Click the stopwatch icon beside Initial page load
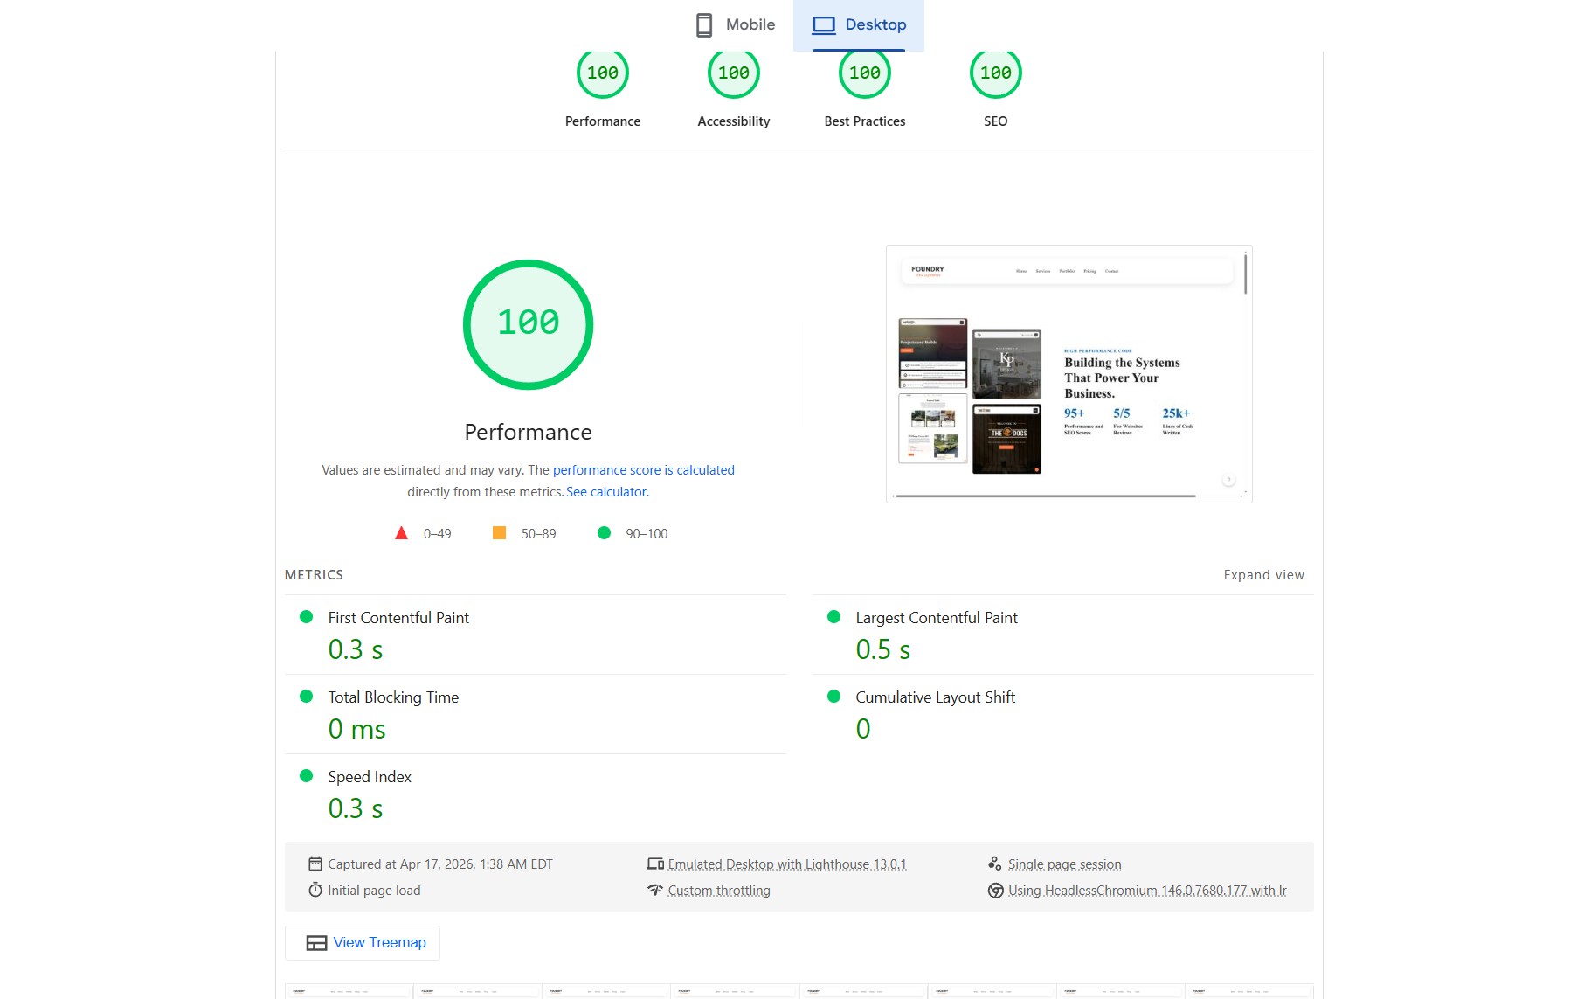 [315, 890]
